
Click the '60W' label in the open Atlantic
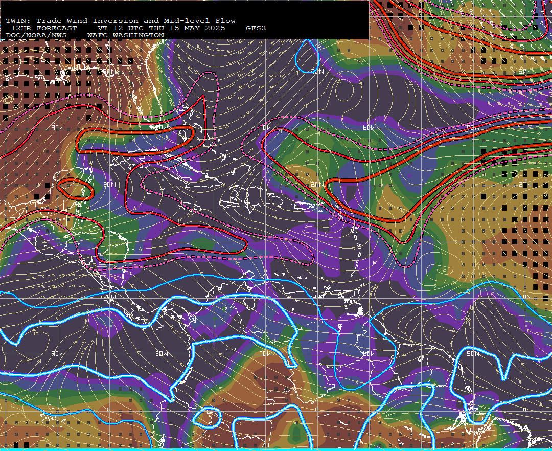[369, 127]
